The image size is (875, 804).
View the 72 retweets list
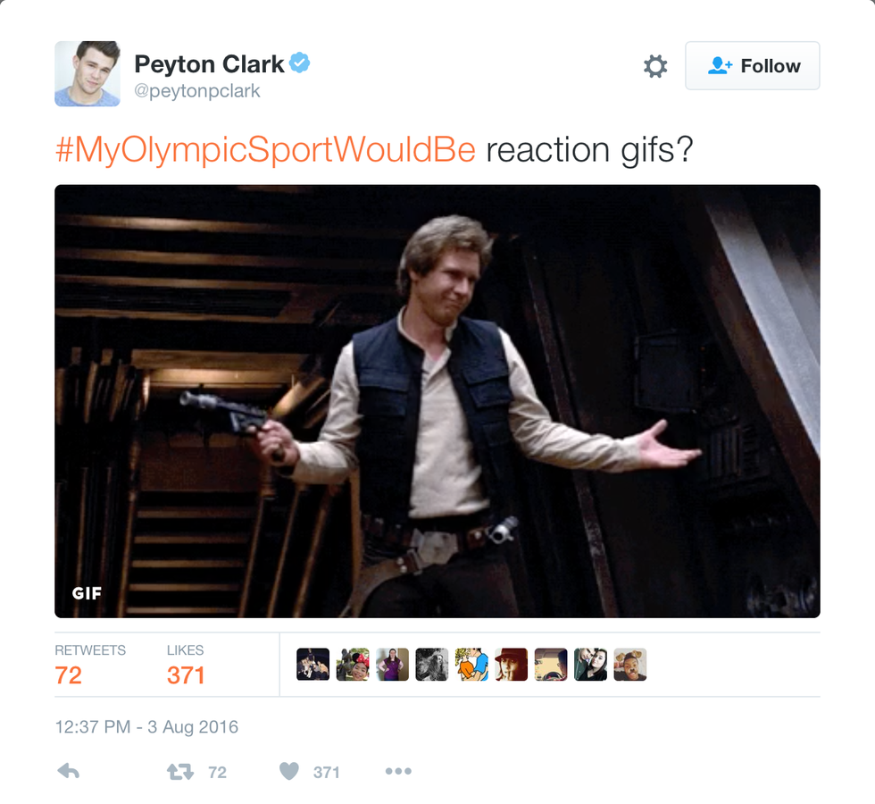click(x=90, y=665)
